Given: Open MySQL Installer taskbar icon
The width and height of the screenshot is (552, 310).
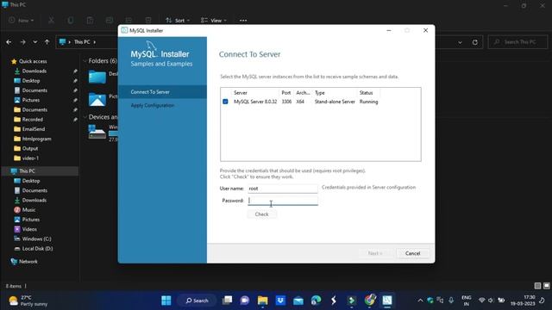Looking at the screenshot, I should click(387, 301).
